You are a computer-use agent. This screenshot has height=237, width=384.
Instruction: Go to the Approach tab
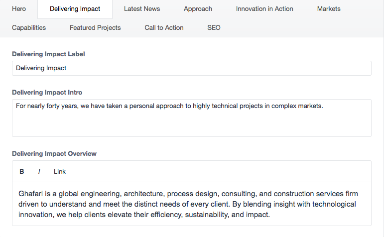pyautogui.click(x=198, y=9)
